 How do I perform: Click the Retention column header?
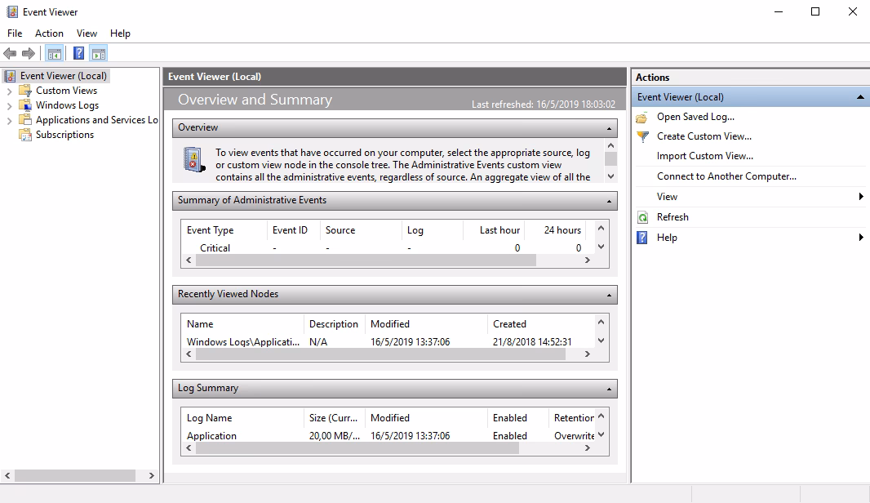tap(571, 418)
